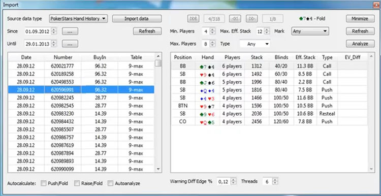Click the 4/318 tournament counter box
Viewport: 381px width, 196px height.
[214, 18]
